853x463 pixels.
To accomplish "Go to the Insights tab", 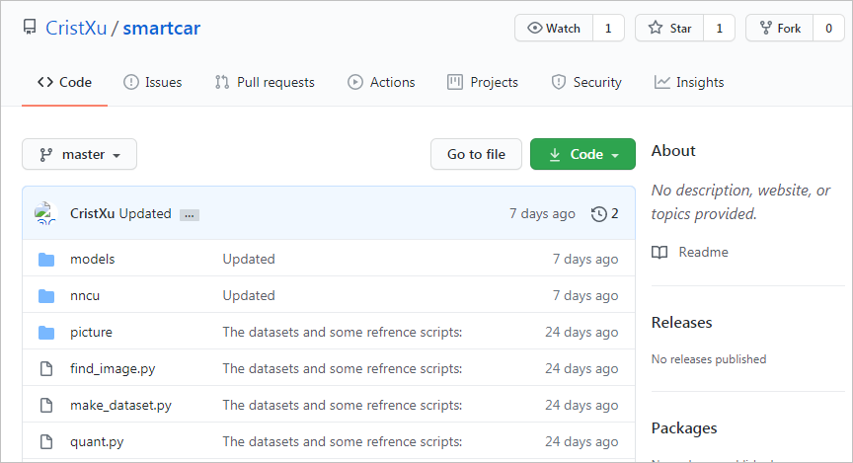I will tap(689, 83).
